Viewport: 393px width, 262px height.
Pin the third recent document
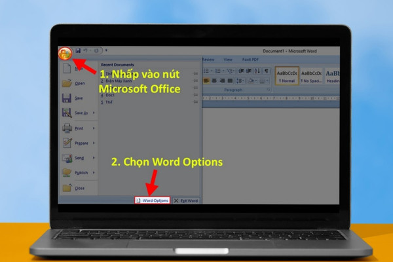click(x=196, y=88)
